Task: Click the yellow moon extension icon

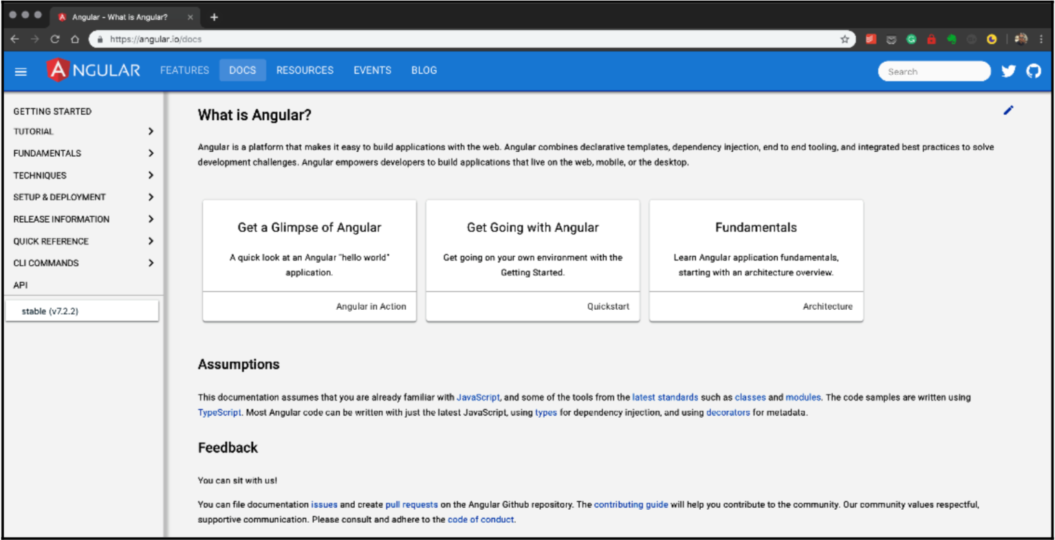Action: coord(992,39)
